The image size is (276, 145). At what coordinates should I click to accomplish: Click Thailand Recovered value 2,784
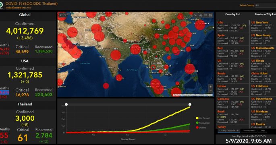(44, 135)
